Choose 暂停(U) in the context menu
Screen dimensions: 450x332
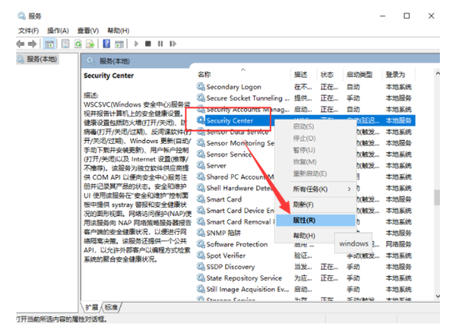point(316,150)
